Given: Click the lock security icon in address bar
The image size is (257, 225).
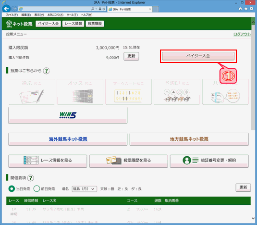Looking at the screenshot, I should click(x=100, y=9).
